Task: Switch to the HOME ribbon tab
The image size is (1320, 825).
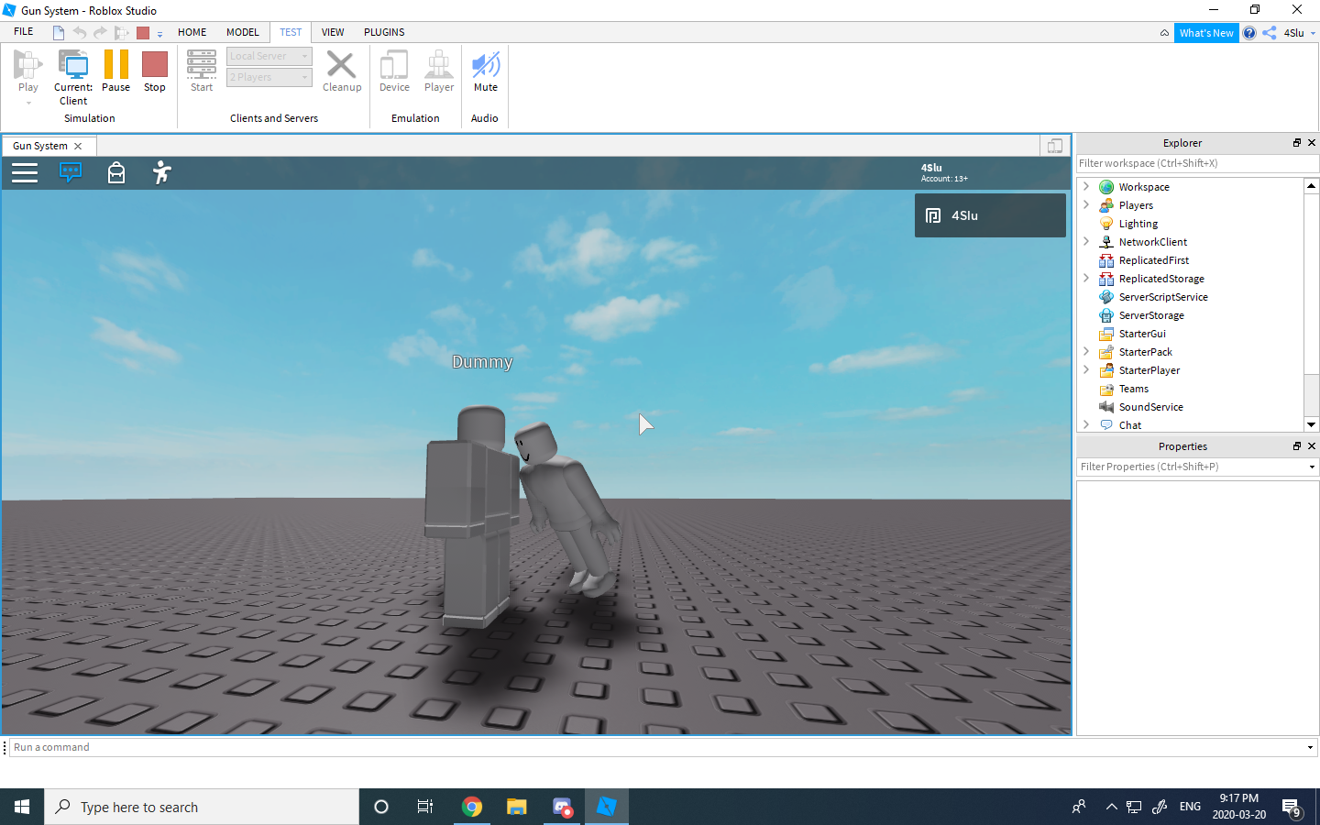Action: pos(192,32)
